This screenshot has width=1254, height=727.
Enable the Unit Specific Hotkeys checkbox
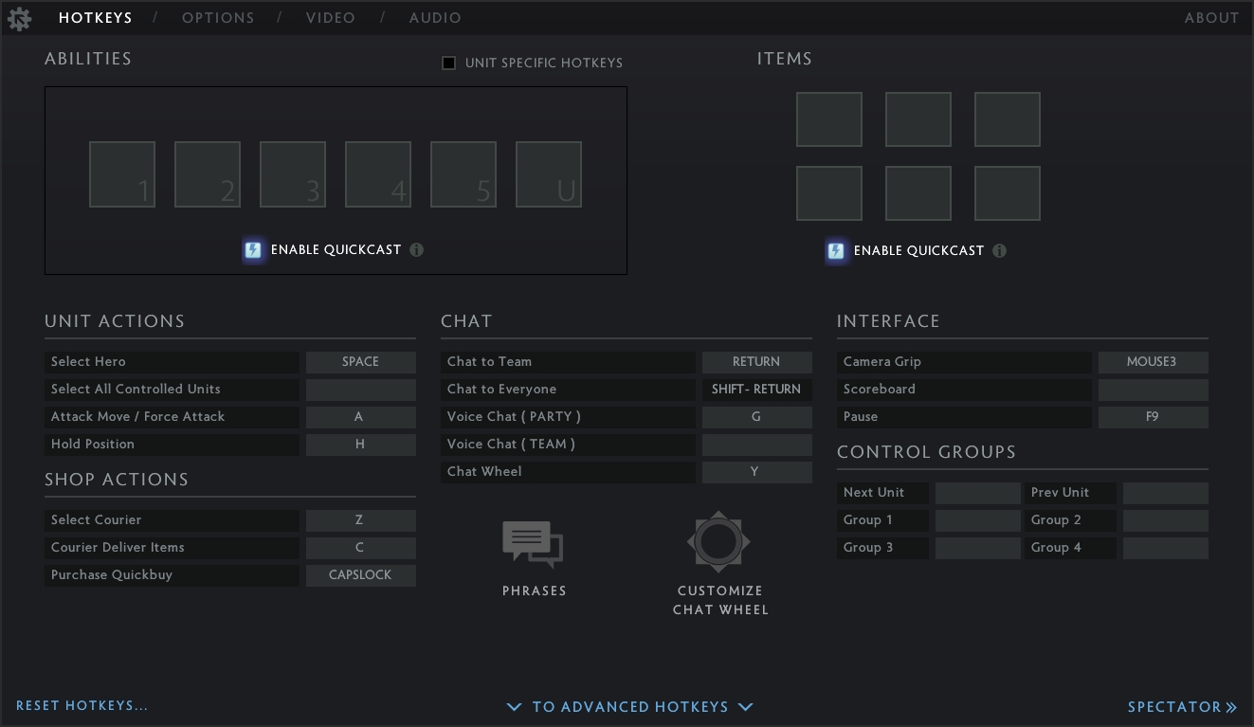pyautogui.click(x=449, y=64)
